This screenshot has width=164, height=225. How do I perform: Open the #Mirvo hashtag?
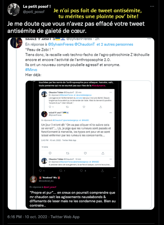tap(31, 70)
